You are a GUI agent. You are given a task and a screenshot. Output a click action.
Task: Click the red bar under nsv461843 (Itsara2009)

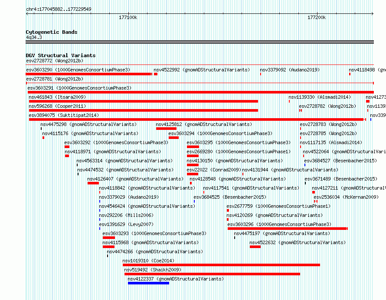(x=144, y=101)
